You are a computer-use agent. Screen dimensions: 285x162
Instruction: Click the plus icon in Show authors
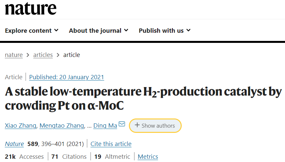pos(137,125)
